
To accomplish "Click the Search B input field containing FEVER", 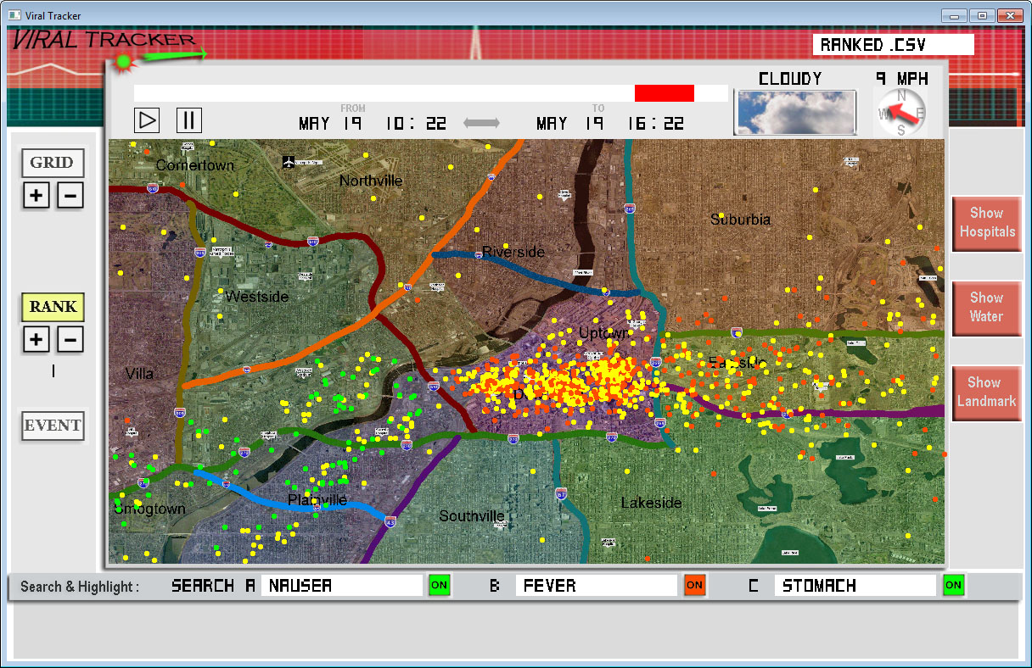I will (596, 586).
